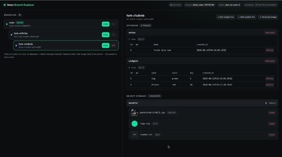Select the fork-z1u6mb branch row
The width and height of the screenshot is (282, 157).
pyautogui.click(x=66, y=45)
